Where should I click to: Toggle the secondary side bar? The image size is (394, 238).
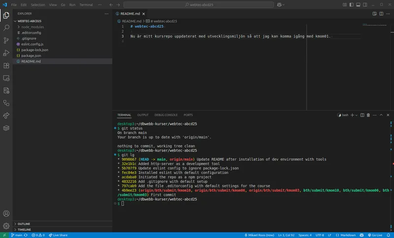coord(365,4)
